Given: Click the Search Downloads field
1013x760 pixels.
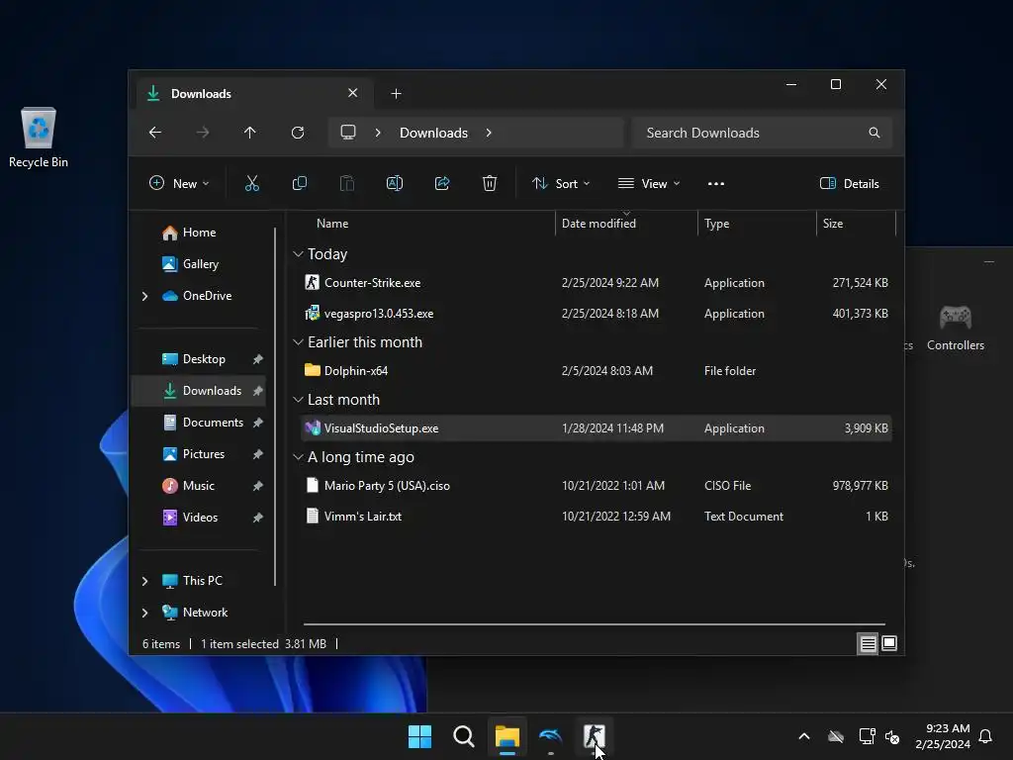Looking at the screenshot, I should click(763, 133).
